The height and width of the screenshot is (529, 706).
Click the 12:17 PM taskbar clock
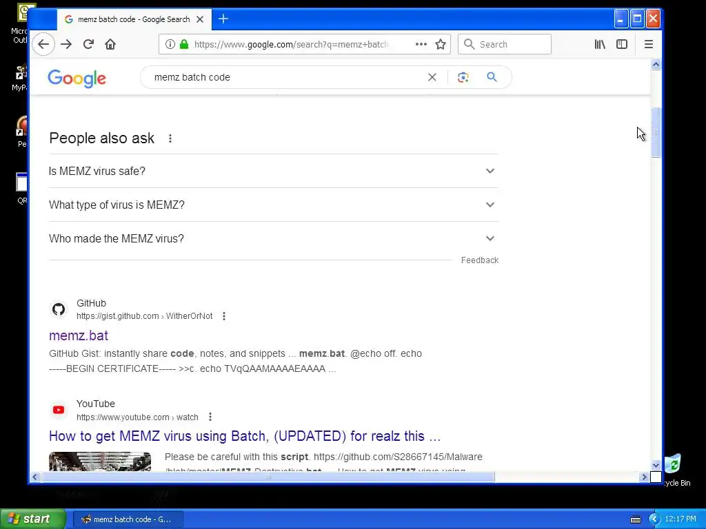680,519
